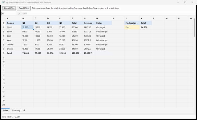Switch to the Summary sheet tab
Image resolution: width=197 pixels, height=120 pixels.
pyautogui.click(x=16, y=110)
